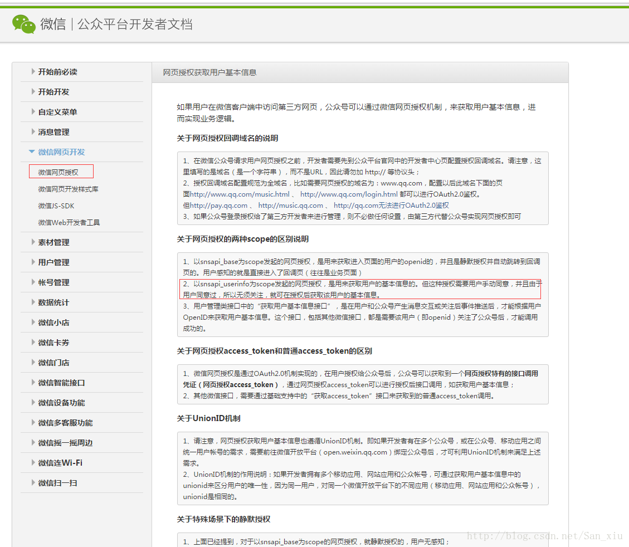Image resolution: width=629 pixels, height=547 pixels.
Task: Open the 微信多客服功能 section
Action: [65, 423]
